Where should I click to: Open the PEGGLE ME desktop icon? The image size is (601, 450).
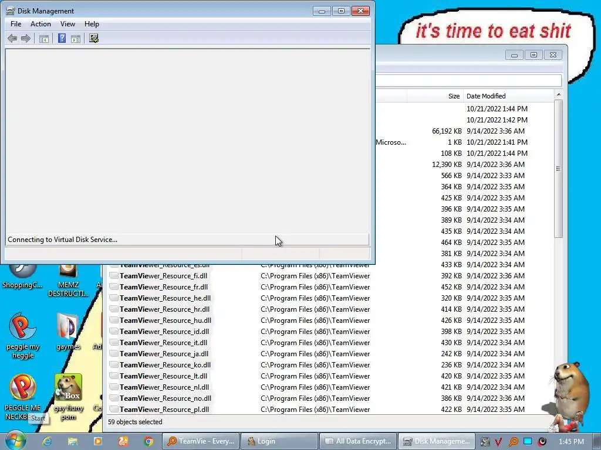point(22,397)
